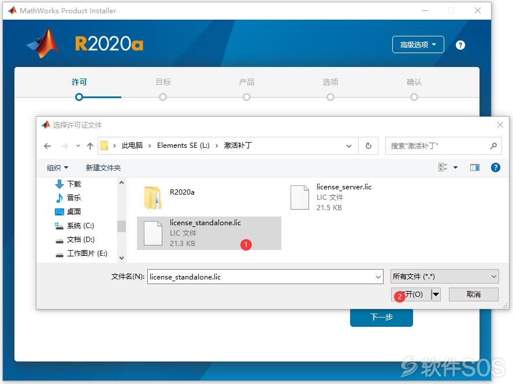Expand the address bar history dropdown
Screen dimensions: 513x384
[349, 146]
